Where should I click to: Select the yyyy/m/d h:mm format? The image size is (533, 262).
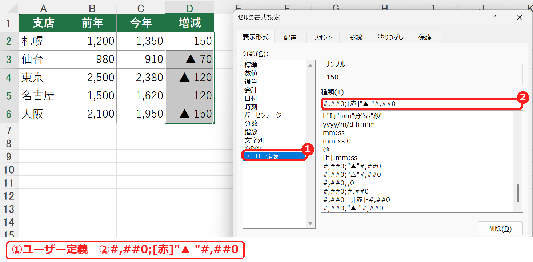(349, 124)
